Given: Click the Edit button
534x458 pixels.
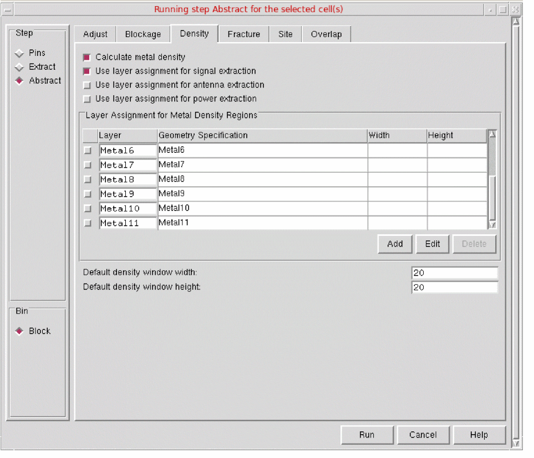Looking at the screenshot, I should (x=433, y=244).
